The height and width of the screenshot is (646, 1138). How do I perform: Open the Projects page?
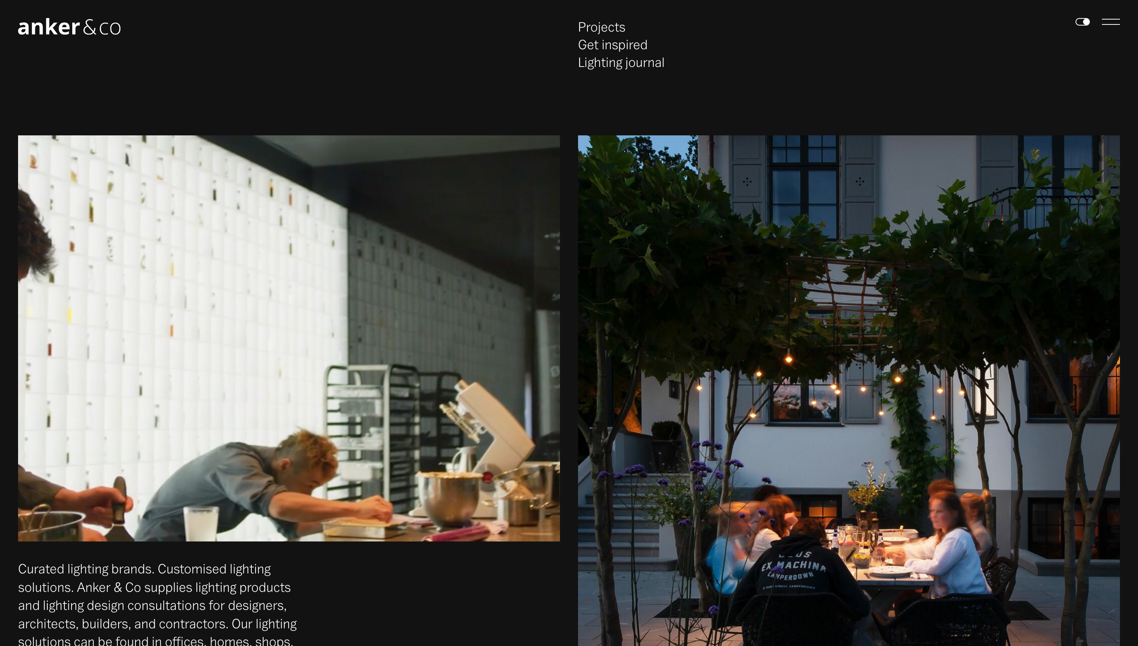click(x=601, y=27)
